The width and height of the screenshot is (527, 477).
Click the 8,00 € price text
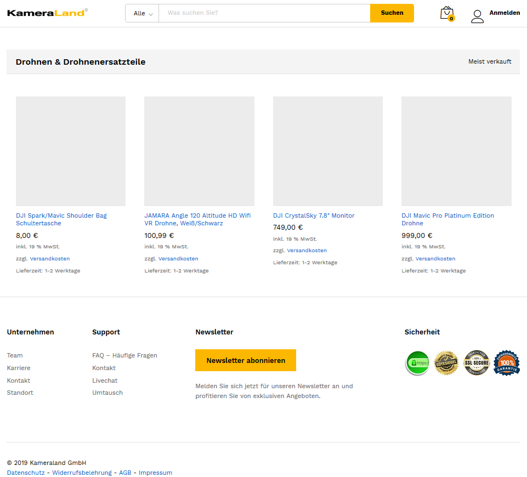pos(27,236)
